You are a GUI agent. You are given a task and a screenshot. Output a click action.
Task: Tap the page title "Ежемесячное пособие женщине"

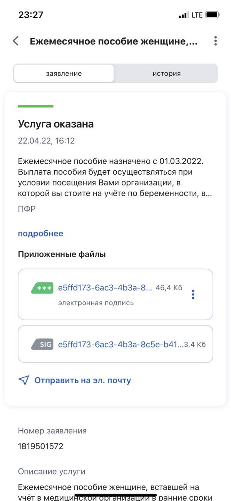pos(114,41)
